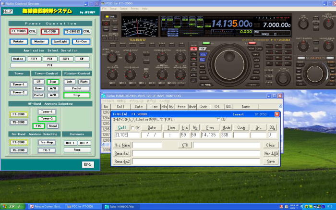Open the オプション(O) menu in Turbo HAMLOG
This screenshot has width=336, height=210.
[x=136, y=101]
